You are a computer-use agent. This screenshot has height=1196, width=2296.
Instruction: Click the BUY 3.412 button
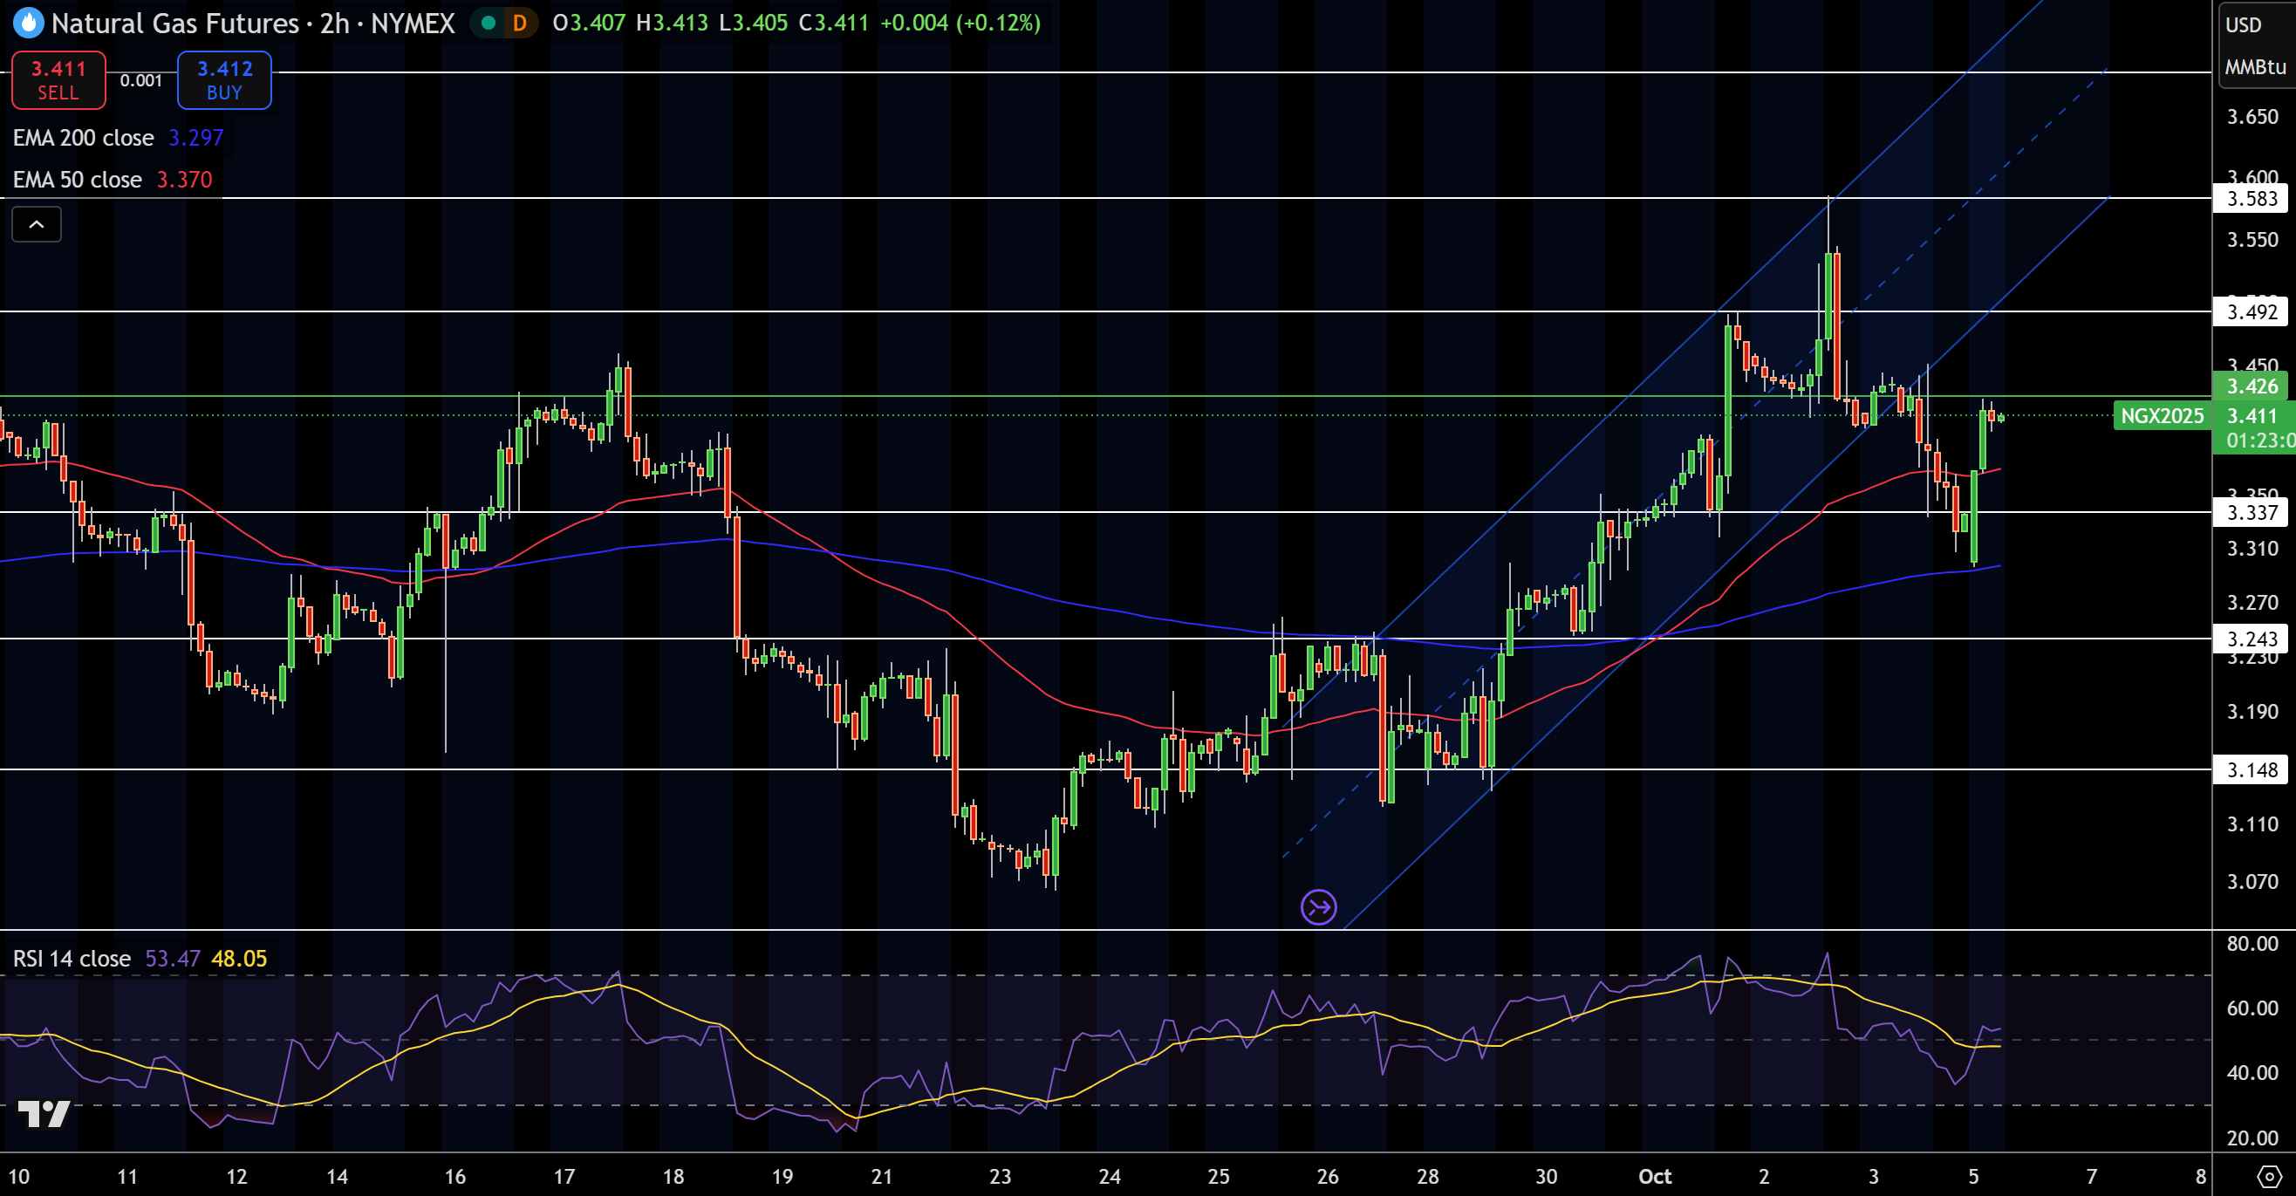224,80
